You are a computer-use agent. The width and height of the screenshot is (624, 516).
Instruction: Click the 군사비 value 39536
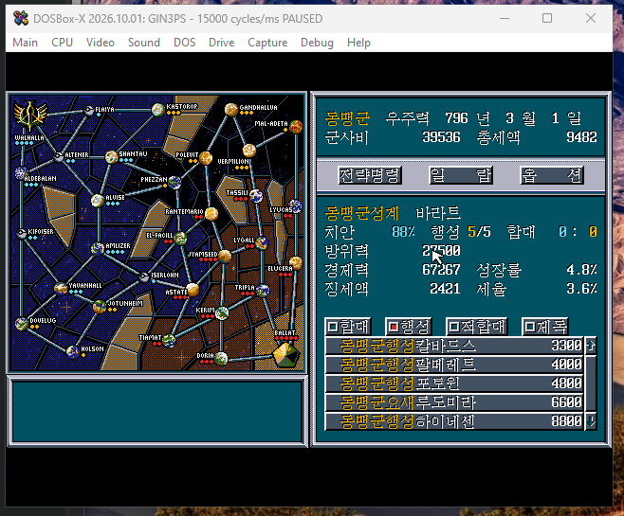441,137
